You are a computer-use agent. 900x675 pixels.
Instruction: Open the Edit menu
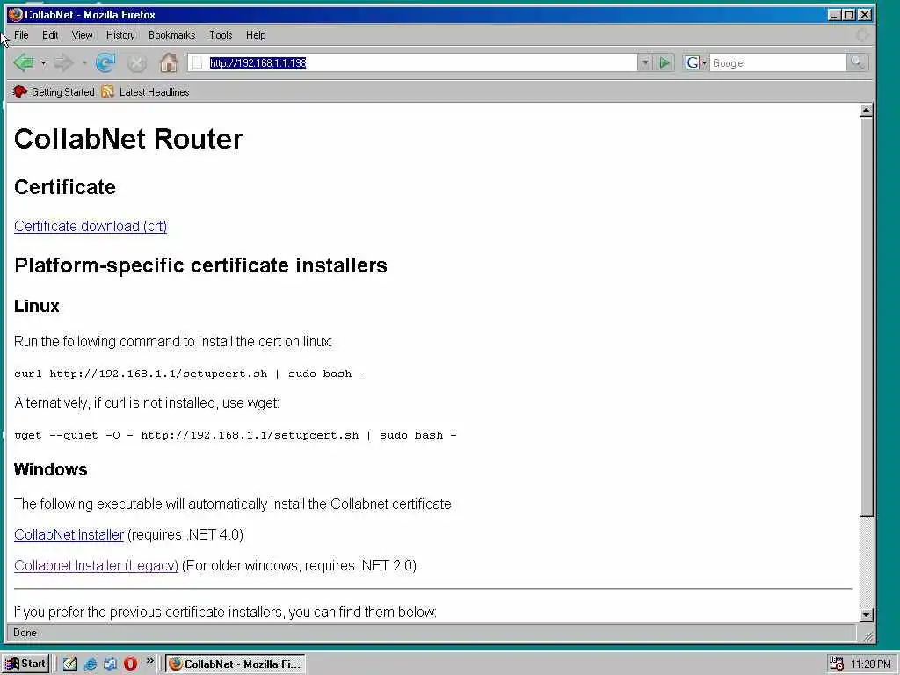50,35
